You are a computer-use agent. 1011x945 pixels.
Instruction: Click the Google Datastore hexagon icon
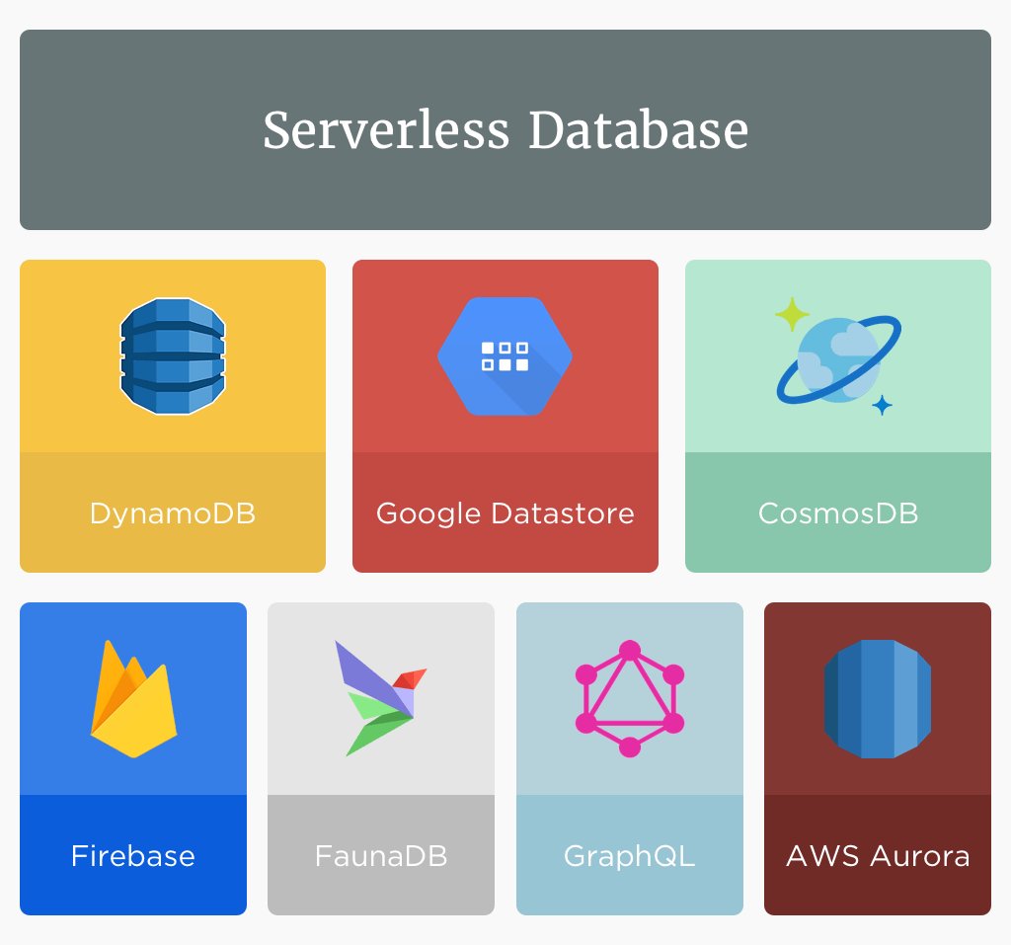[505, 356]
